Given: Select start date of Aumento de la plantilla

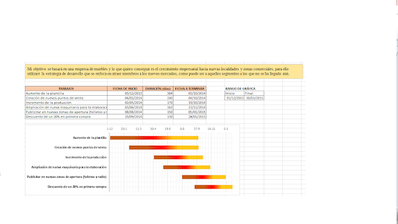Looking at the screenshot, I should click(125, 93).
